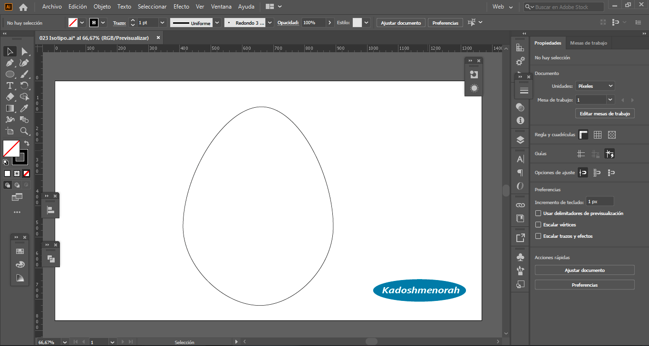Open the Web workspace switcher dropdown

tap(503, 7)
